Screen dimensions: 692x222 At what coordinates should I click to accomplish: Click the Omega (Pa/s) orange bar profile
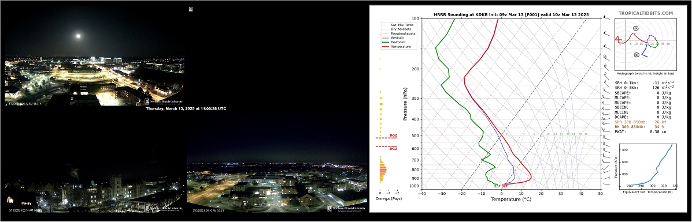click(x=382, y=169)
